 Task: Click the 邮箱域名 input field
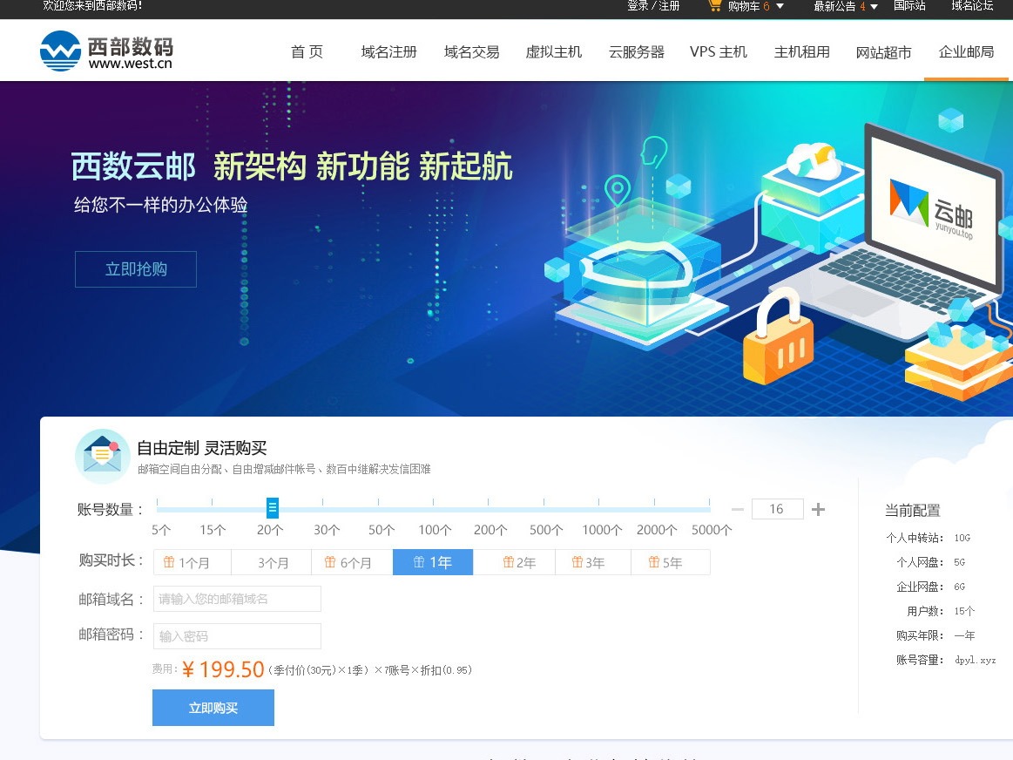pyautogui.click(x=236, y=599)
